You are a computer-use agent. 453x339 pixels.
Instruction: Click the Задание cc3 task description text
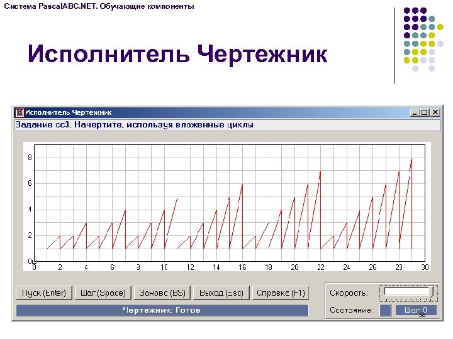click(135, 125)
